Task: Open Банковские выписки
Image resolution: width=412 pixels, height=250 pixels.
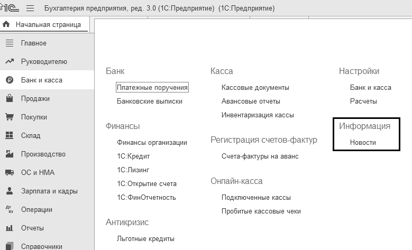Action: 150,101
